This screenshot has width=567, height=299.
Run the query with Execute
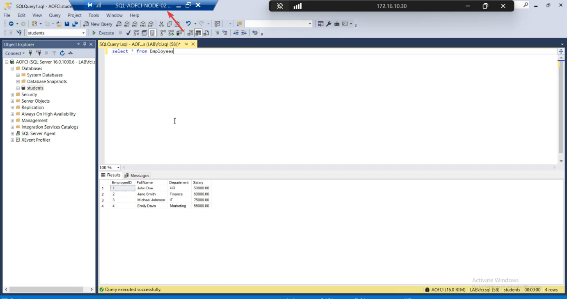[103, 33]
